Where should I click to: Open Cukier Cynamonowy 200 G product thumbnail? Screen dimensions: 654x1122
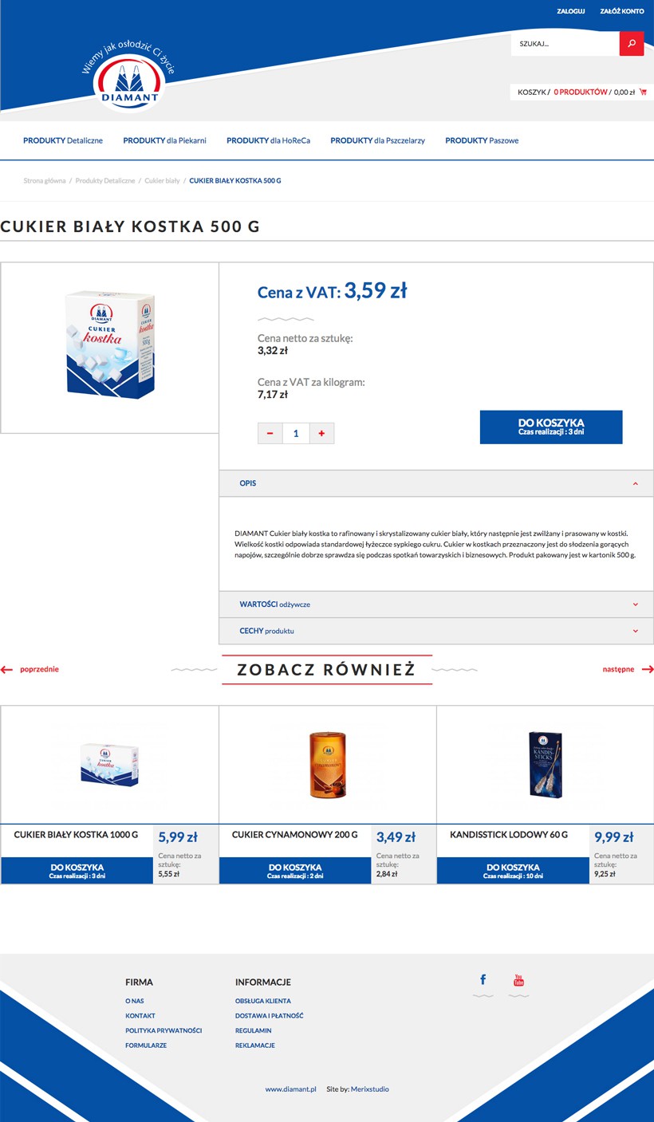click(x=328, y=765)
